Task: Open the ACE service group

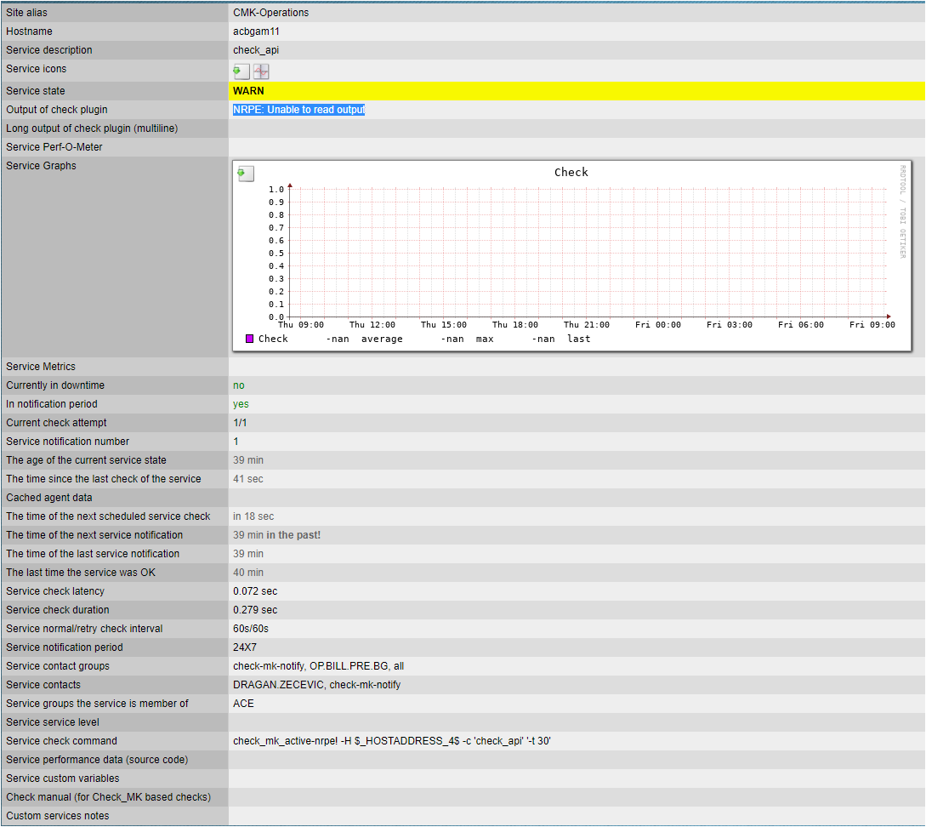Action: point(243,704)
